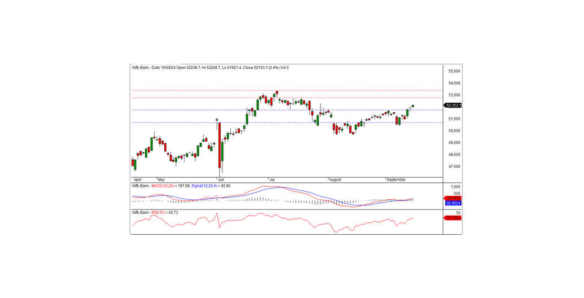Click the 'Vol 0' text in header
The height and width of the screenshot is (298, 584).
click(x=284, y=68)
